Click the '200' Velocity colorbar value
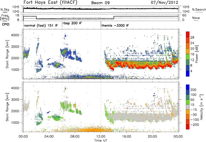Screen dimensions: 206x142 click(193, 90)
